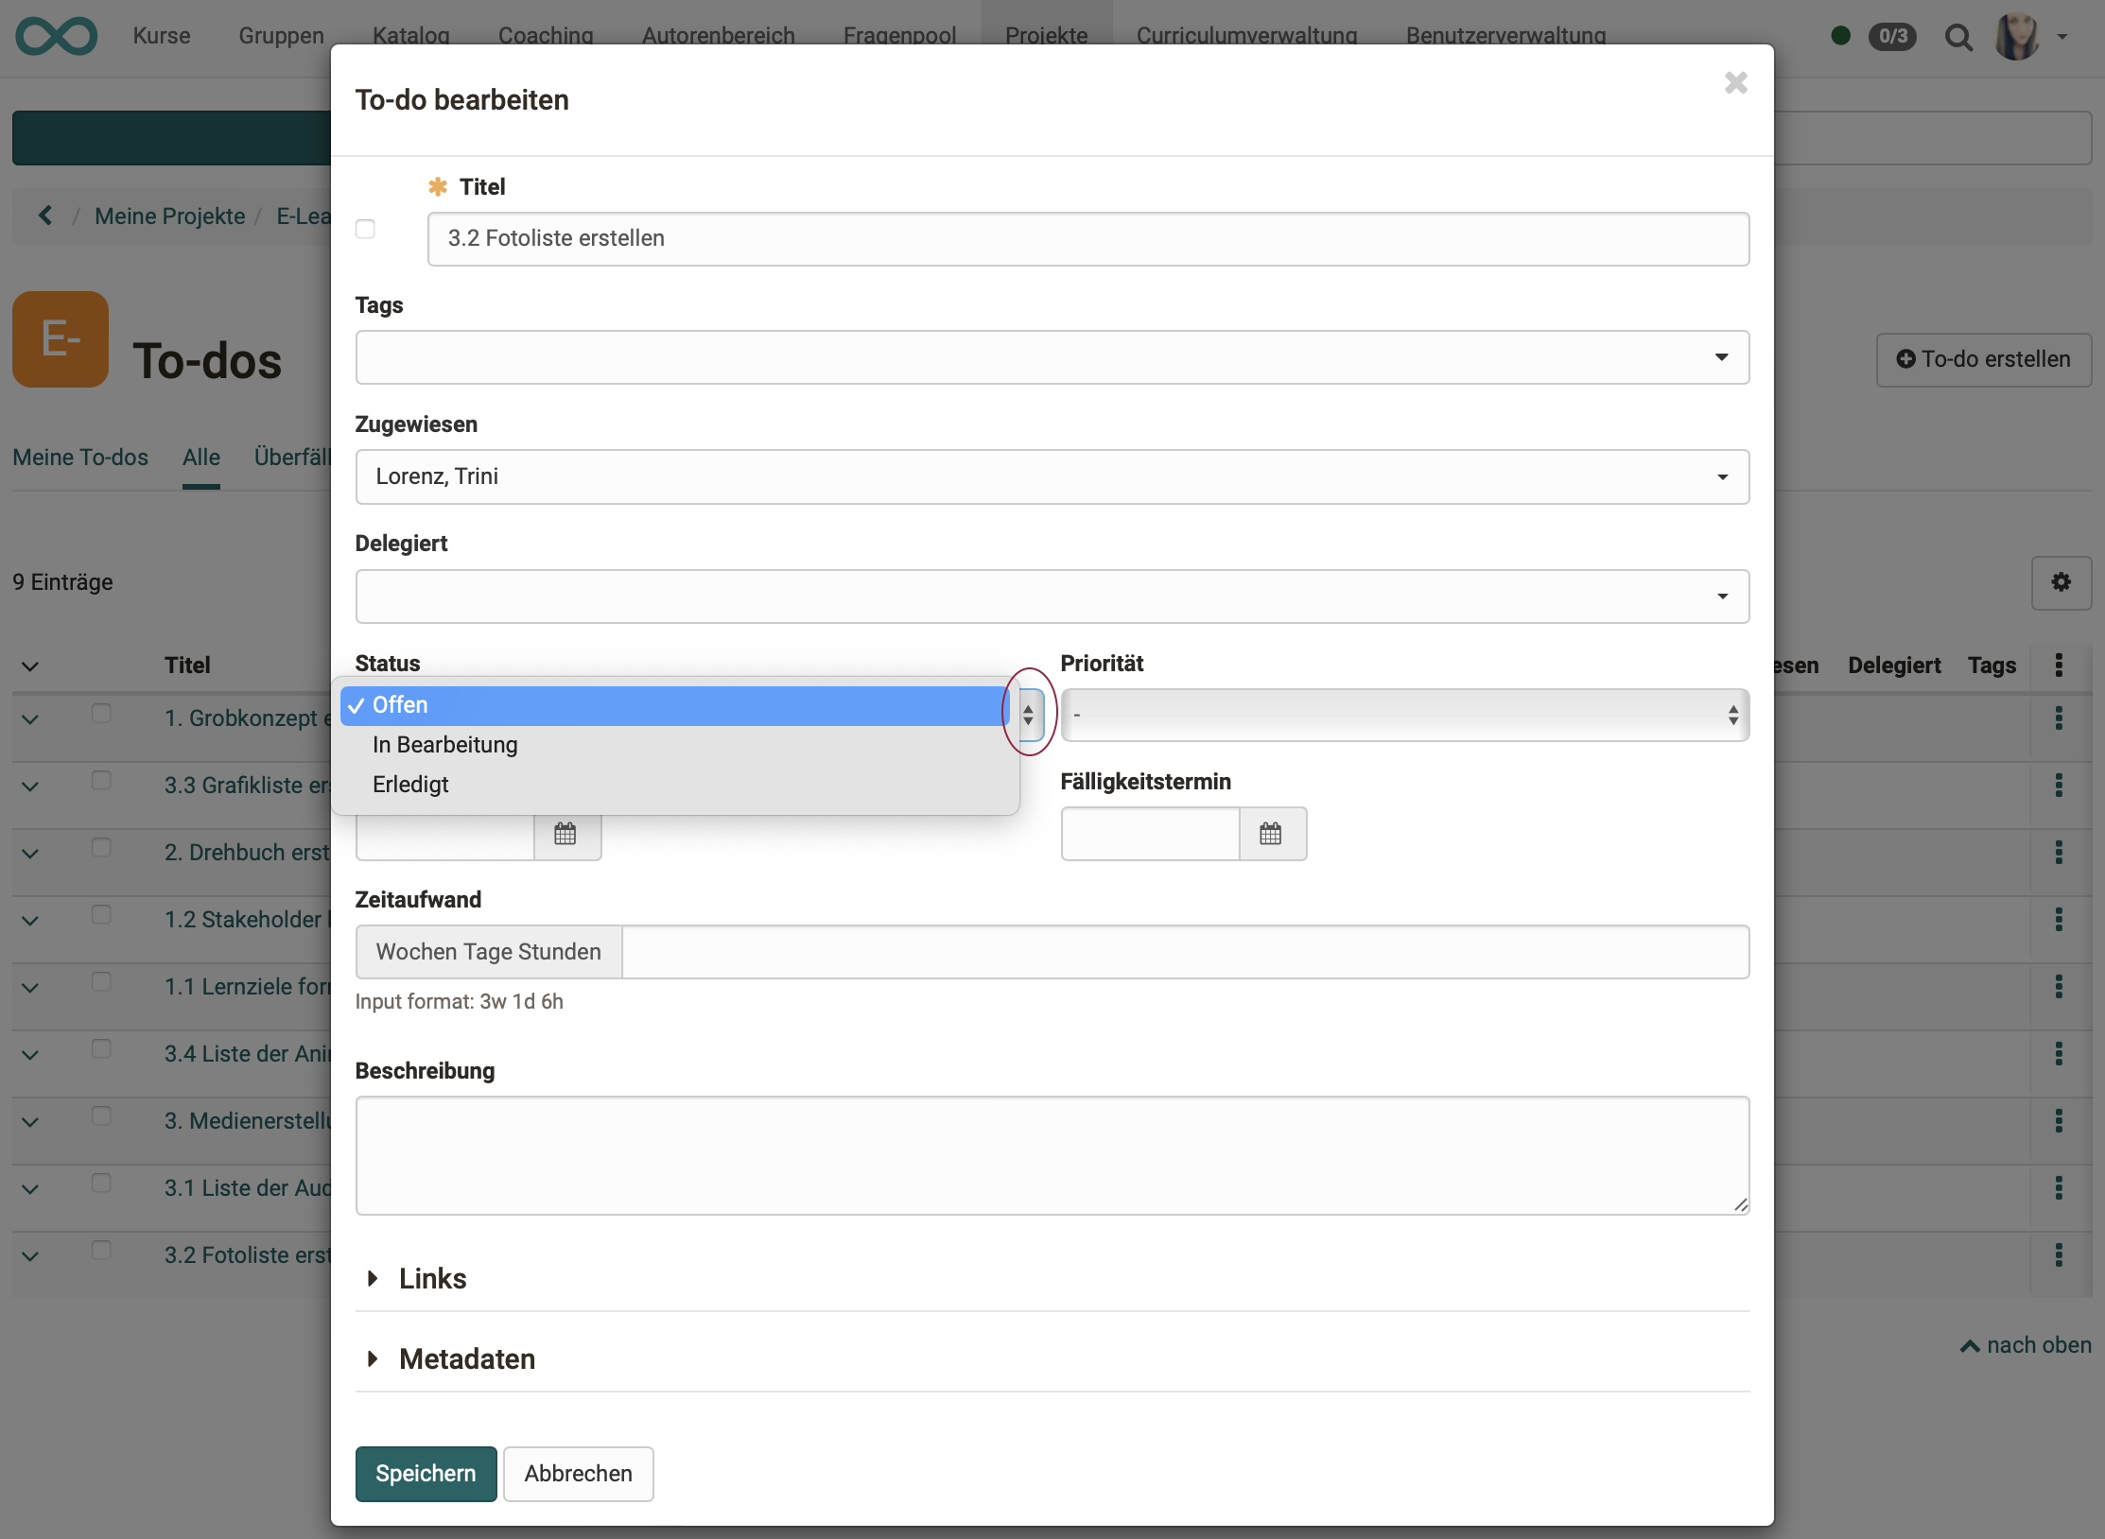Viewport: 2105px width, 1539px height.
Task: Open the Priorität dropdown
Action: point(1403,716)
